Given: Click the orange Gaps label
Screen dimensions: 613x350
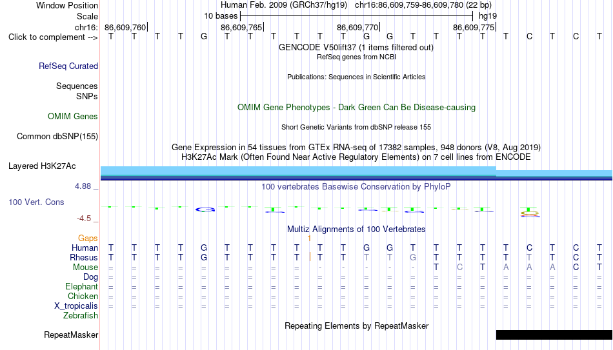Looking at the screenshot, I should pyautogui.click(x=88, y=238).
